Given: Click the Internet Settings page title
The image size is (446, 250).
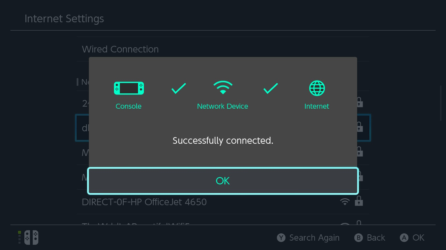Looking at the screenshot, I should 64,19.
